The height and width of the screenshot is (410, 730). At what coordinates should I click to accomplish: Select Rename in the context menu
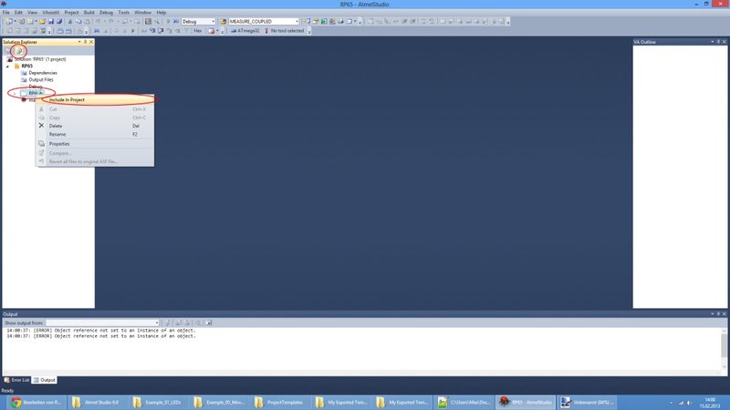[x=57, y=134]
